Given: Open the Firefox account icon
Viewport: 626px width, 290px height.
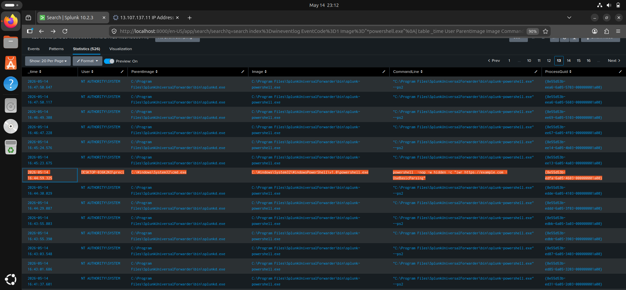Looking at the screenshot, I should pos(595,31).
